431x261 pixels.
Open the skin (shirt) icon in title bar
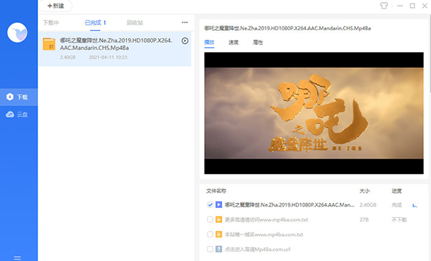(384, 6)
